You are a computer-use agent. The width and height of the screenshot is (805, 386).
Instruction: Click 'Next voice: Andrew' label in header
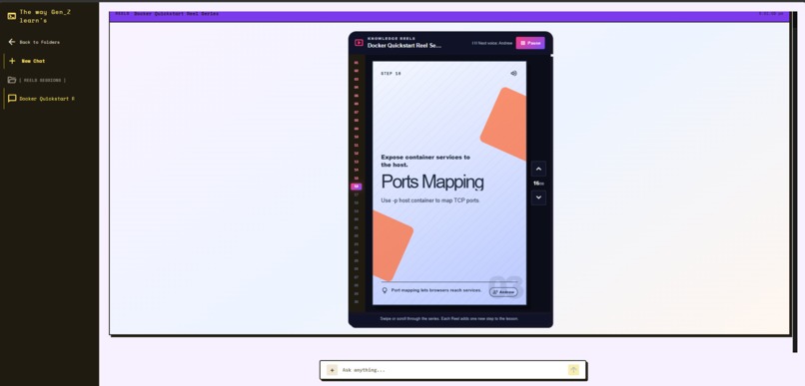click(x=492, y=43)
